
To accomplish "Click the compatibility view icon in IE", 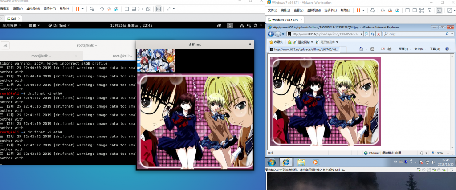I will click(x=367, y=34).
